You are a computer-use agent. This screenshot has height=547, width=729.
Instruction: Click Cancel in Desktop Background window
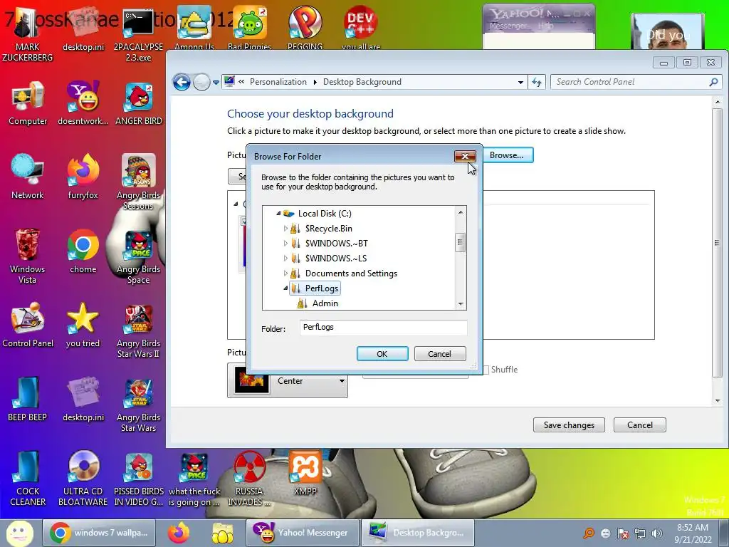[x=640, y=425]
